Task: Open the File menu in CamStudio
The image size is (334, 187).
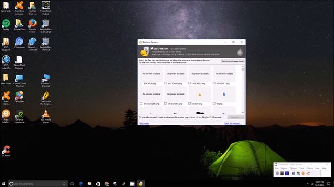Action: tap(277, 168)
